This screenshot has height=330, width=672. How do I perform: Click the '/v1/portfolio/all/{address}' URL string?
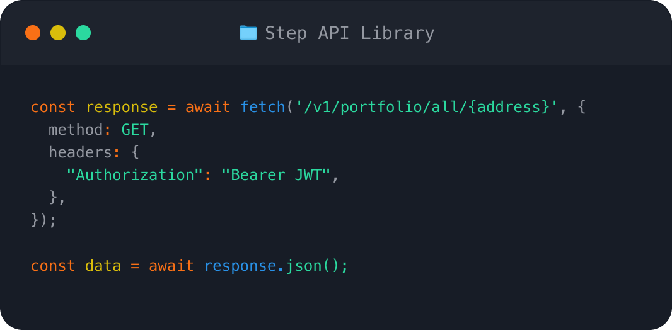(423, 107)
